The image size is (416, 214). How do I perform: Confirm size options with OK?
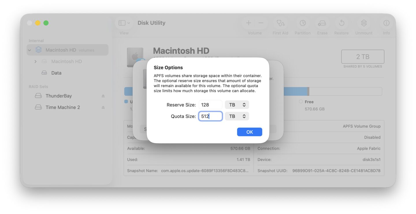tap(249, 132)
